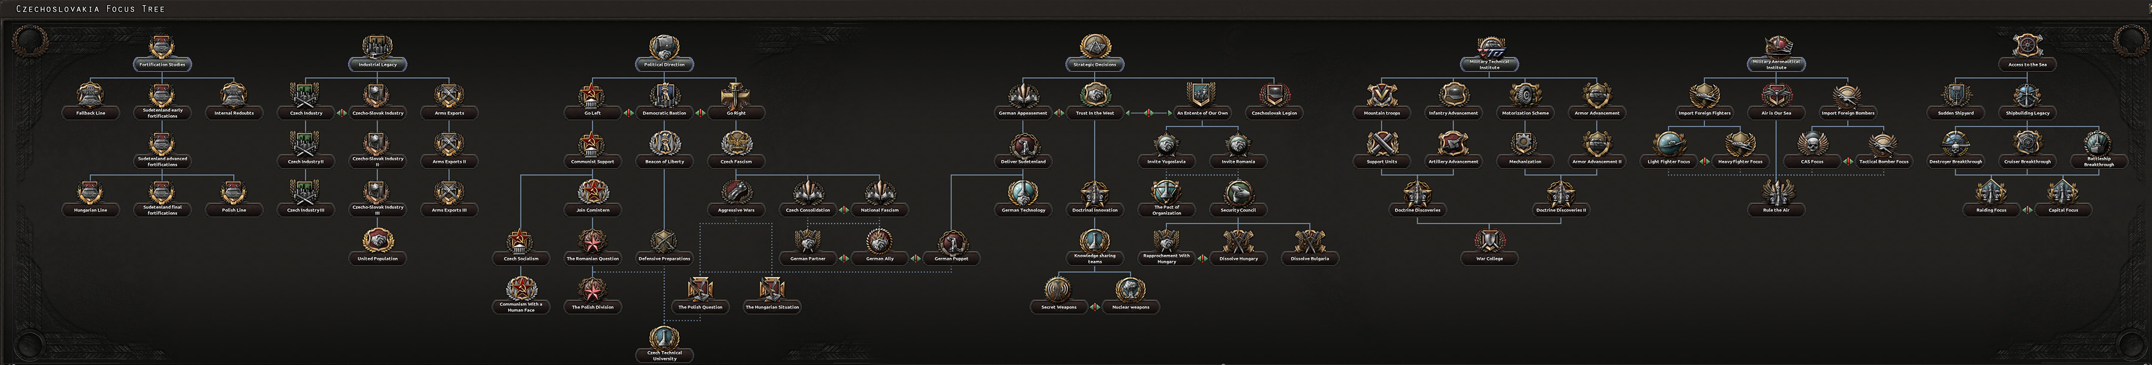The width and height of the screenshot is (2152, 365).
Task: Select the Go Left red star icon
Action: (592, 95)
